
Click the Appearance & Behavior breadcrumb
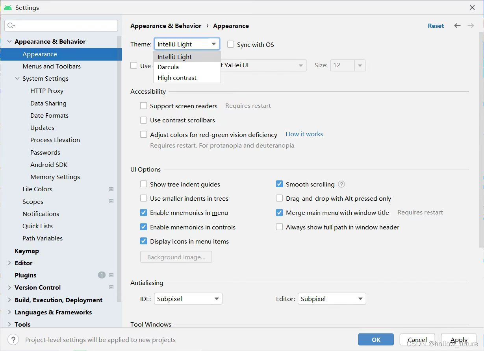click(x=166, y=26)
